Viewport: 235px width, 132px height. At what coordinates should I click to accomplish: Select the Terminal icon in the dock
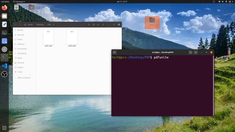pos(4,58)
